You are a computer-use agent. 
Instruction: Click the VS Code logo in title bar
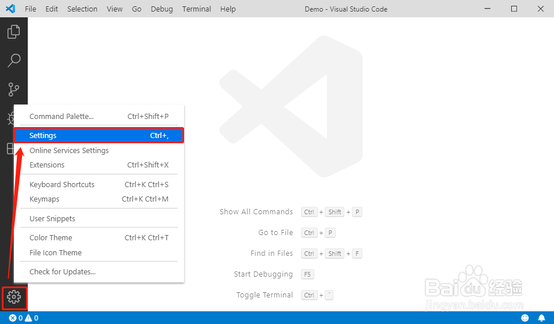[10, 9]
